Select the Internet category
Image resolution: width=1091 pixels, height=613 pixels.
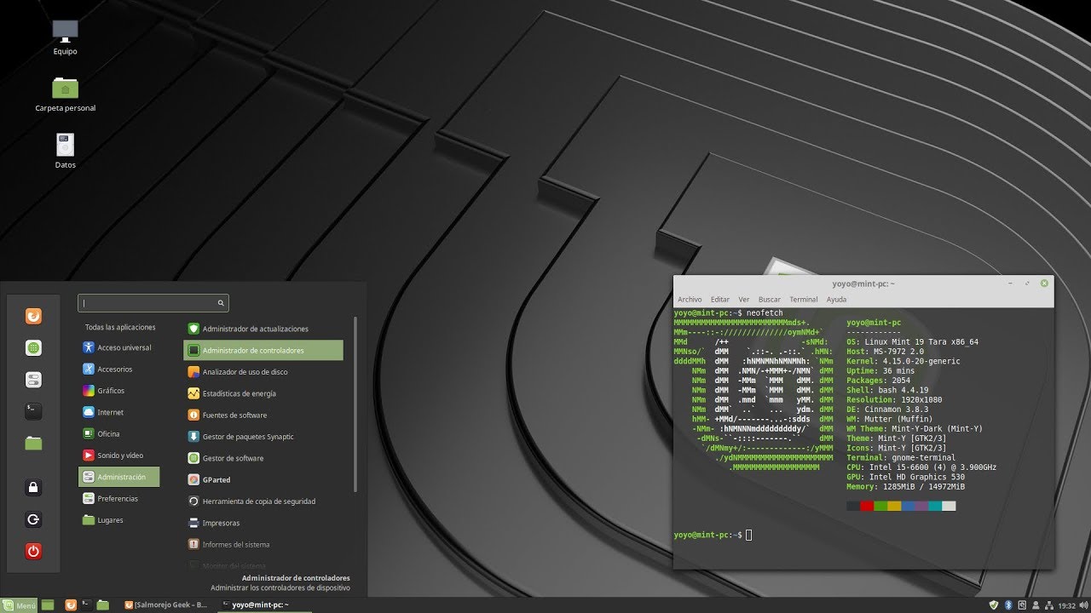(118, 412)
